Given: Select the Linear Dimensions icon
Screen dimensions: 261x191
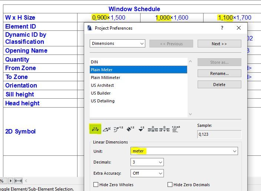Looking at the screenshot, I should (x=95, y=129).
